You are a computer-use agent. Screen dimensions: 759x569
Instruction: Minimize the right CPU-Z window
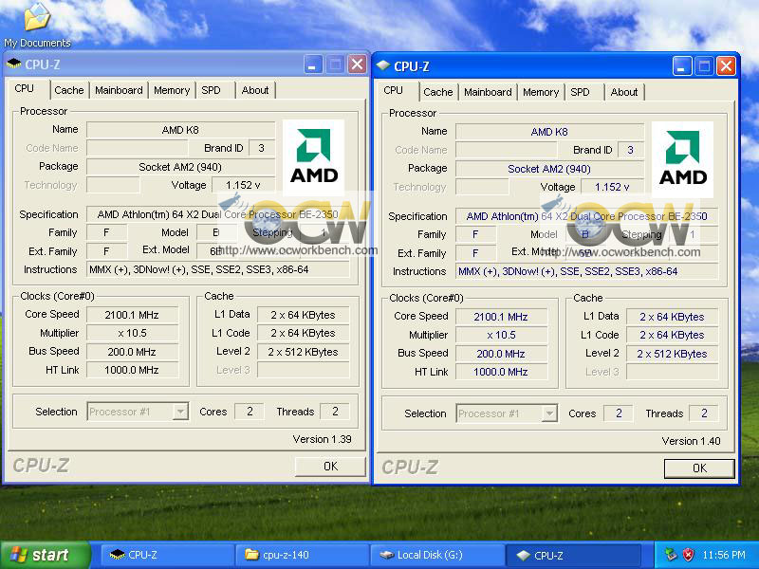[681, 66]
